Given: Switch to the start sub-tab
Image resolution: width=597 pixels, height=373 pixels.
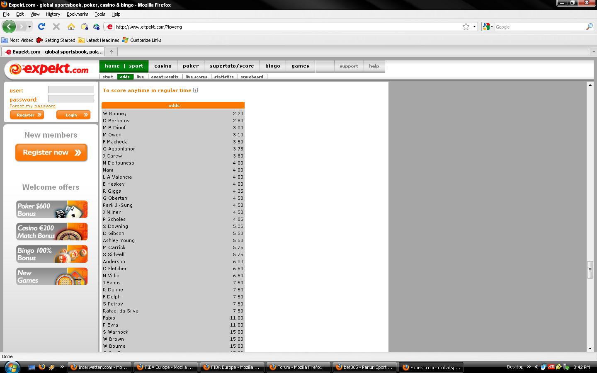Looking at the screenshot, I should (x=108, y=77).
